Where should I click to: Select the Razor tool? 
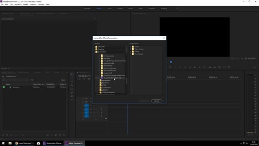click(x=72, y=86)
